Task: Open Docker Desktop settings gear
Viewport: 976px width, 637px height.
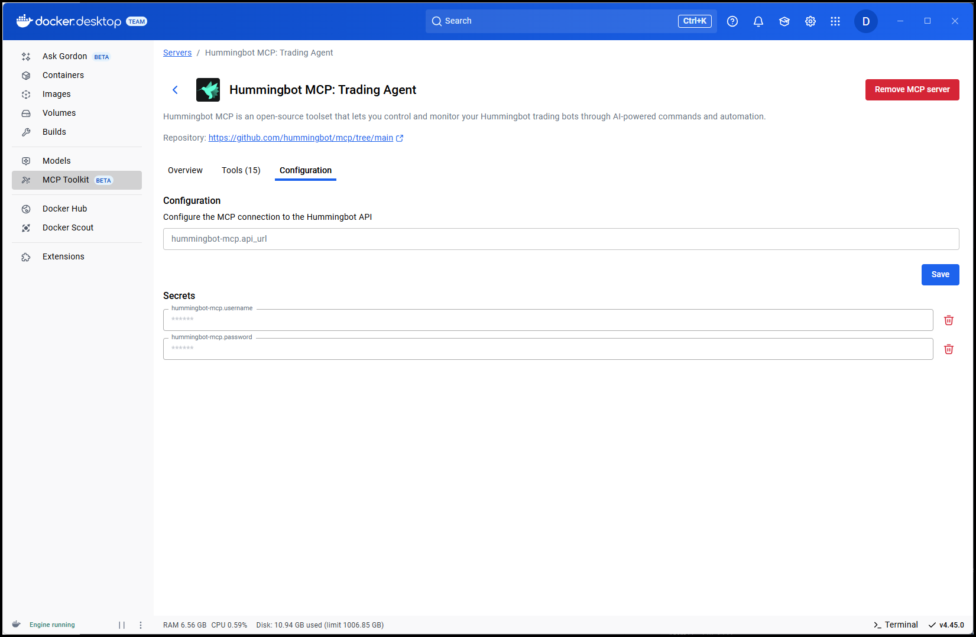Action: 810,21
